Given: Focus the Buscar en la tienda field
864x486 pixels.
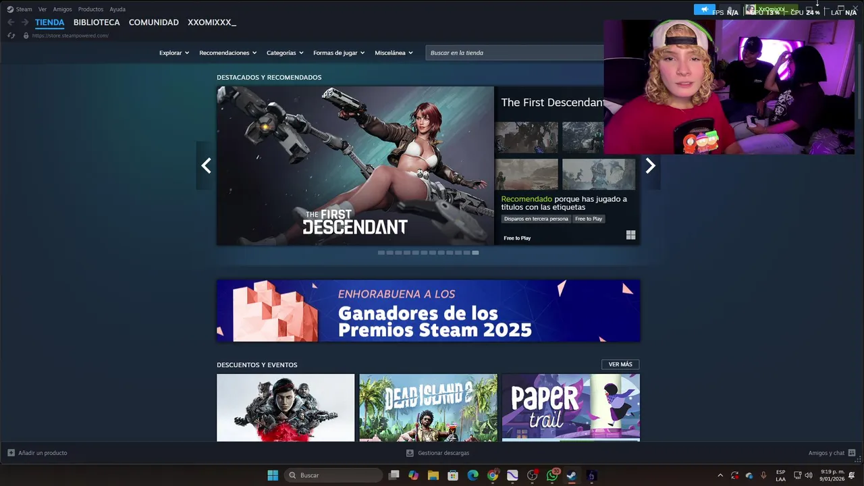Looking at the screenshot, I should coord(514,53).
